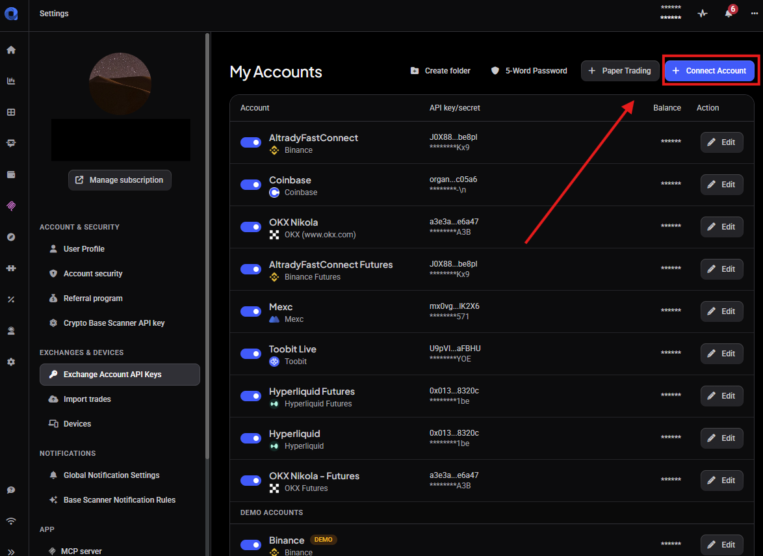Viewport: 763px width, 556px height.
Task: Open Referral program page
Action: coord(120,298)
